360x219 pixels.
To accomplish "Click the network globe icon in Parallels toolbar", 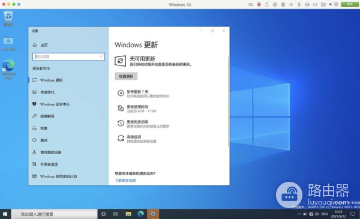I will click(x=283, y=4).
